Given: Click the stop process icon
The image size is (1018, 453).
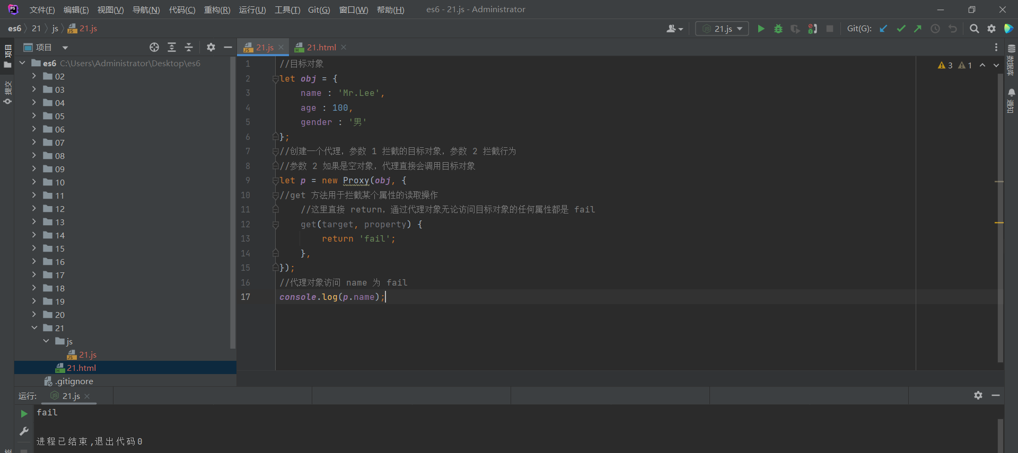Looking at the screenshot, I should (830, 29).
